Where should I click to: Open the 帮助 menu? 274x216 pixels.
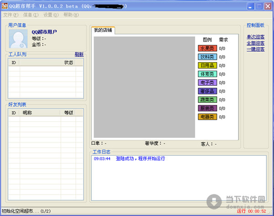pos(71,15)
